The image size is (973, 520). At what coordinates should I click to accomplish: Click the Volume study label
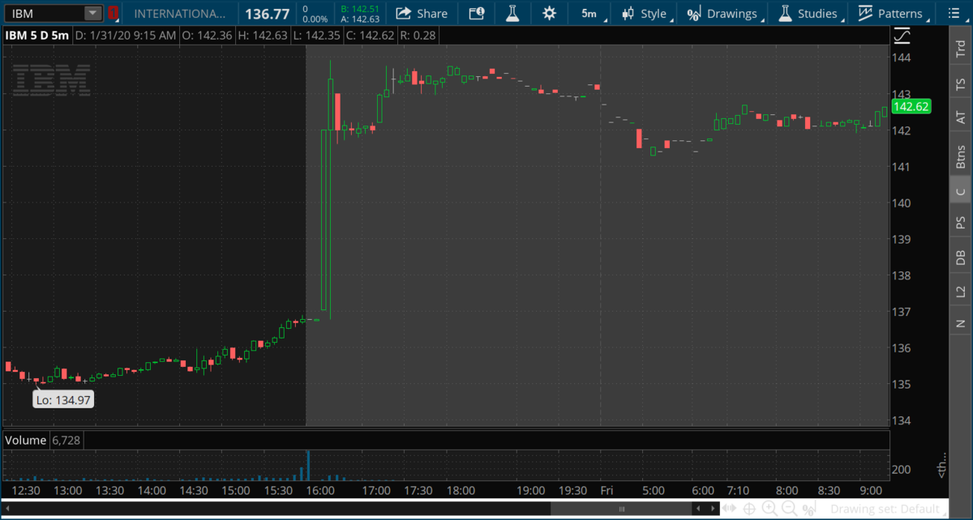tap(26, 440)
